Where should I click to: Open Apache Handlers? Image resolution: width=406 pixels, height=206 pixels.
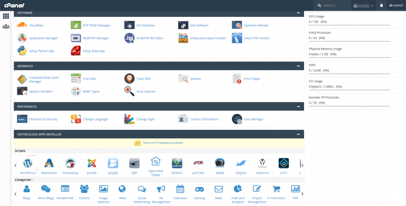click(x=35, y=91)
